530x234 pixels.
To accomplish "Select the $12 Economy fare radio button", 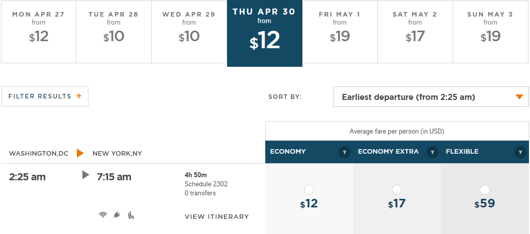I will [309, 190].
